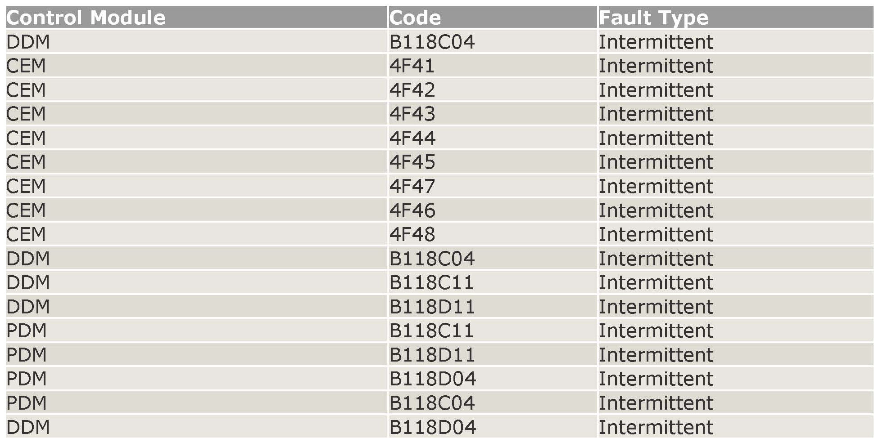Click the Fault Type column header
This screenshot has width=874, height=438.
pos(653,18)
